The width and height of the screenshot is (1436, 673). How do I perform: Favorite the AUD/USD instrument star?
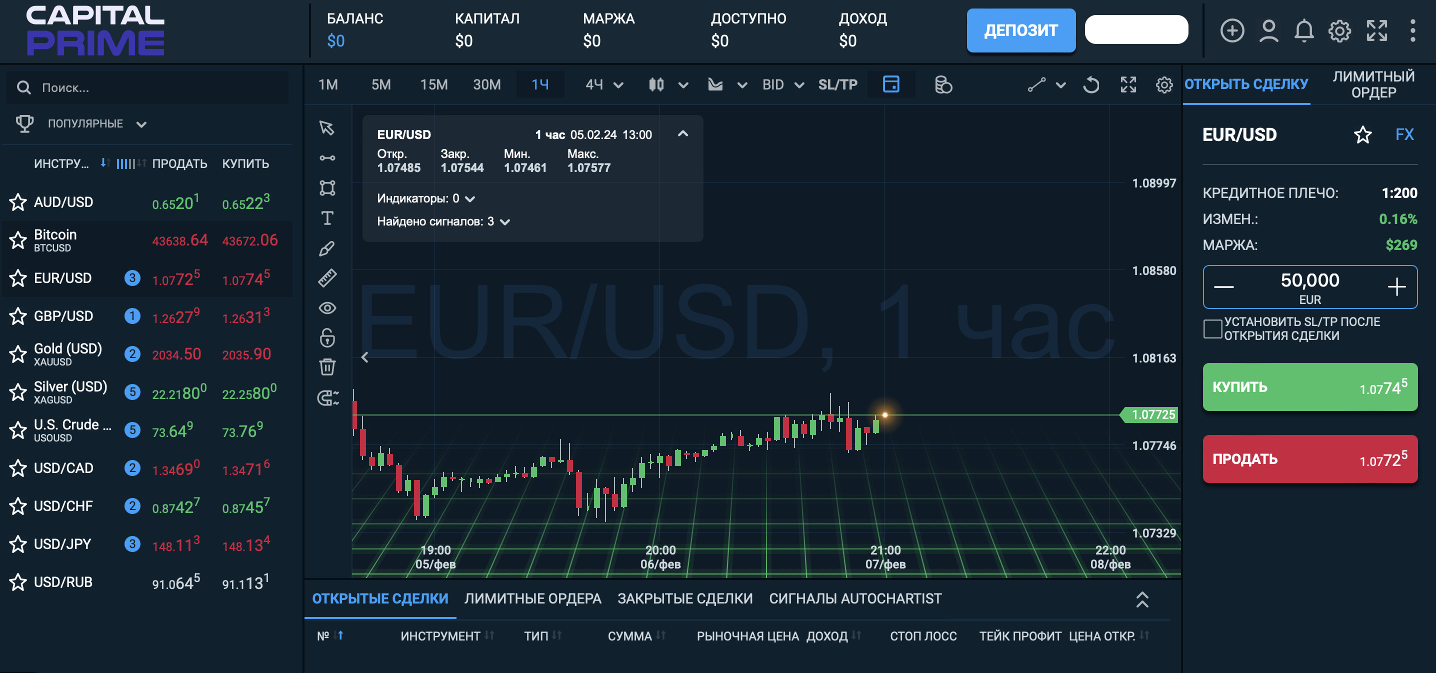click(18, 202)
